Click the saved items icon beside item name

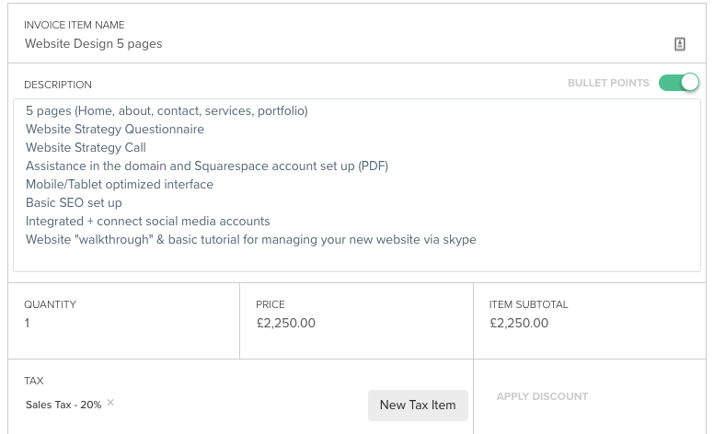(x=679, y=44)
